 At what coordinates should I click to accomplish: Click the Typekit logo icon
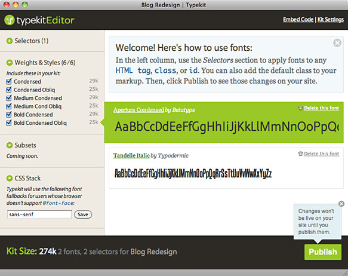(10, 20)
